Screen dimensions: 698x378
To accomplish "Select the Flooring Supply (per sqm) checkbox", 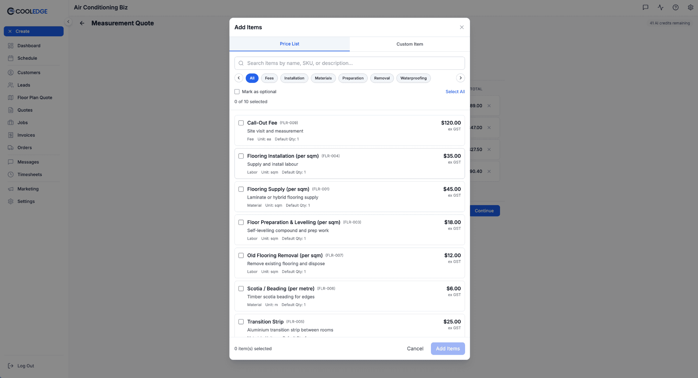I will [241, 189].
